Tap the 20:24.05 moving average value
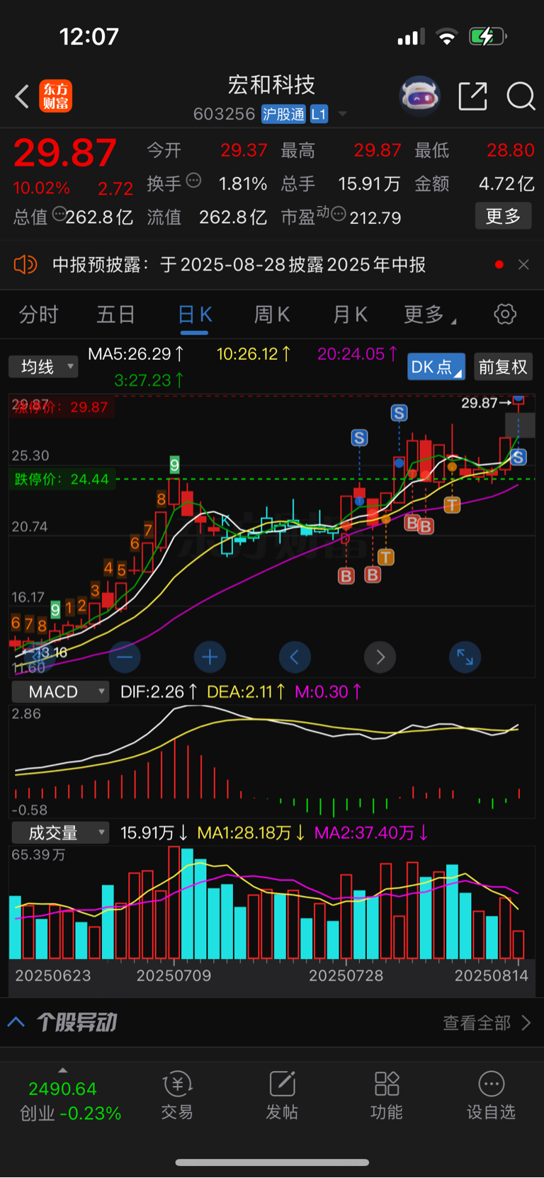 click(x=358, y=353)
